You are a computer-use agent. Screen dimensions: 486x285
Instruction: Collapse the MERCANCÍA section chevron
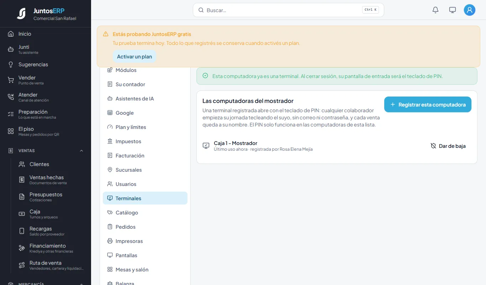coord(81,284)
